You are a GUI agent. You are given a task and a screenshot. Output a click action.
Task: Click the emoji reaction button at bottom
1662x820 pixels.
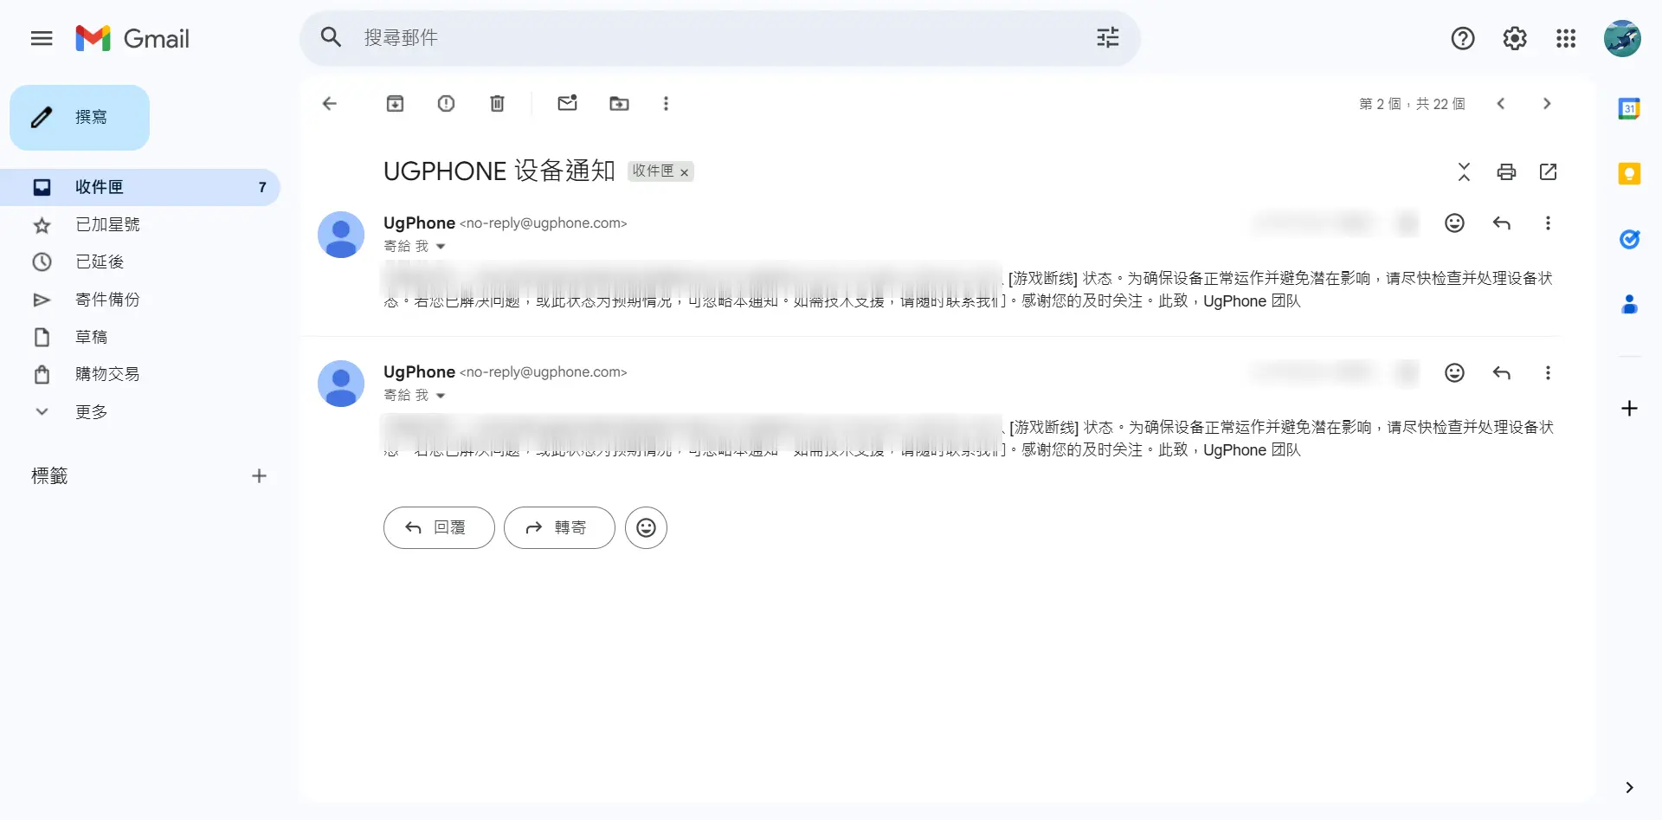click(646, 527)
